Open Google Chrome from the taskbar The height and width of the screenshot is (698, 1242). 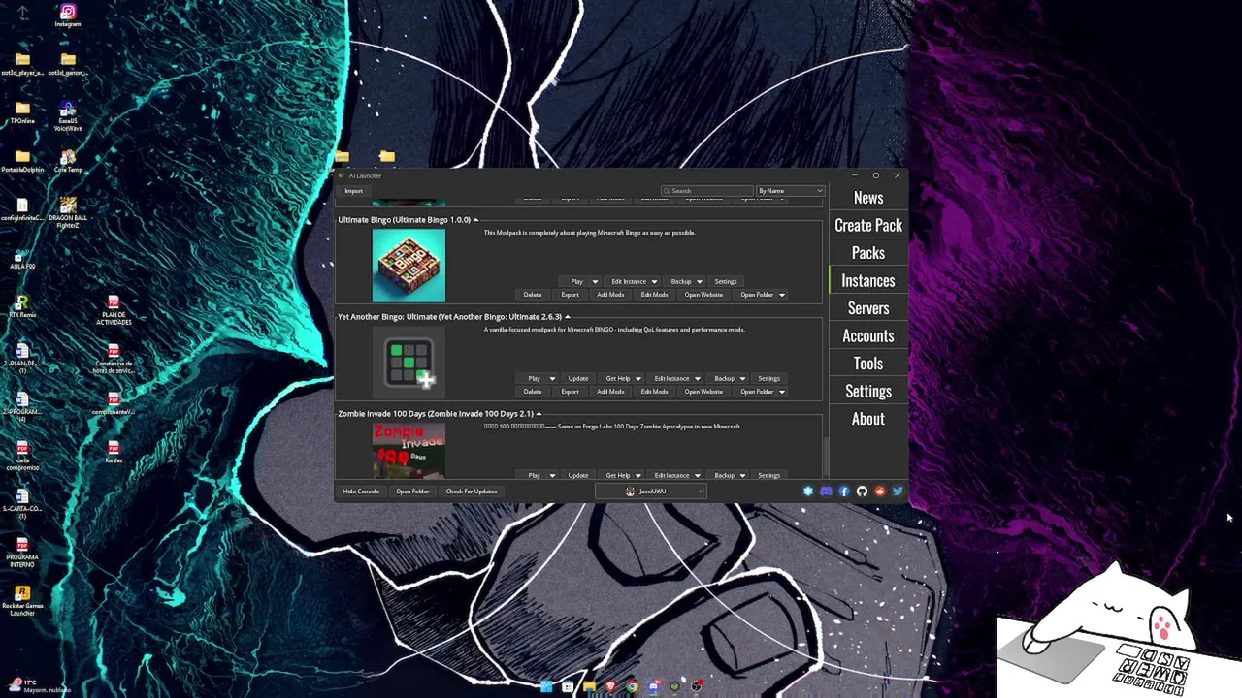click(x=632, y=686)
